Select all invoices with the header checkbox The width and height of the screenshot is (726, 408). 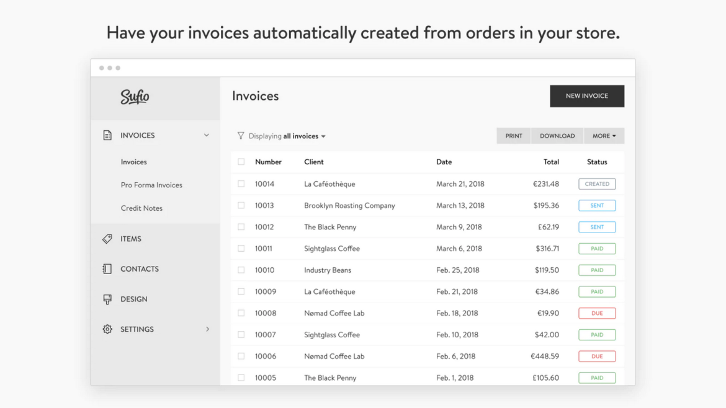coord(241,162)
